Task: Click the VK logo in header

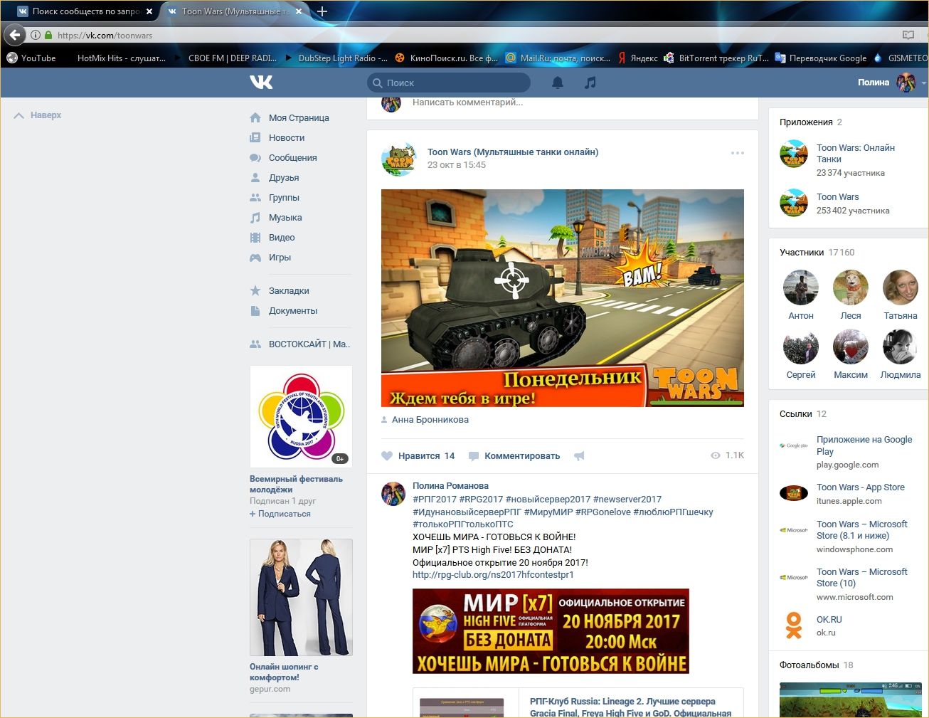Action: point(261,83)
